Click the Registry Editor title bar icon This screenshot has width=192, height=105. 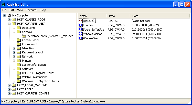[x=3, y=4]
